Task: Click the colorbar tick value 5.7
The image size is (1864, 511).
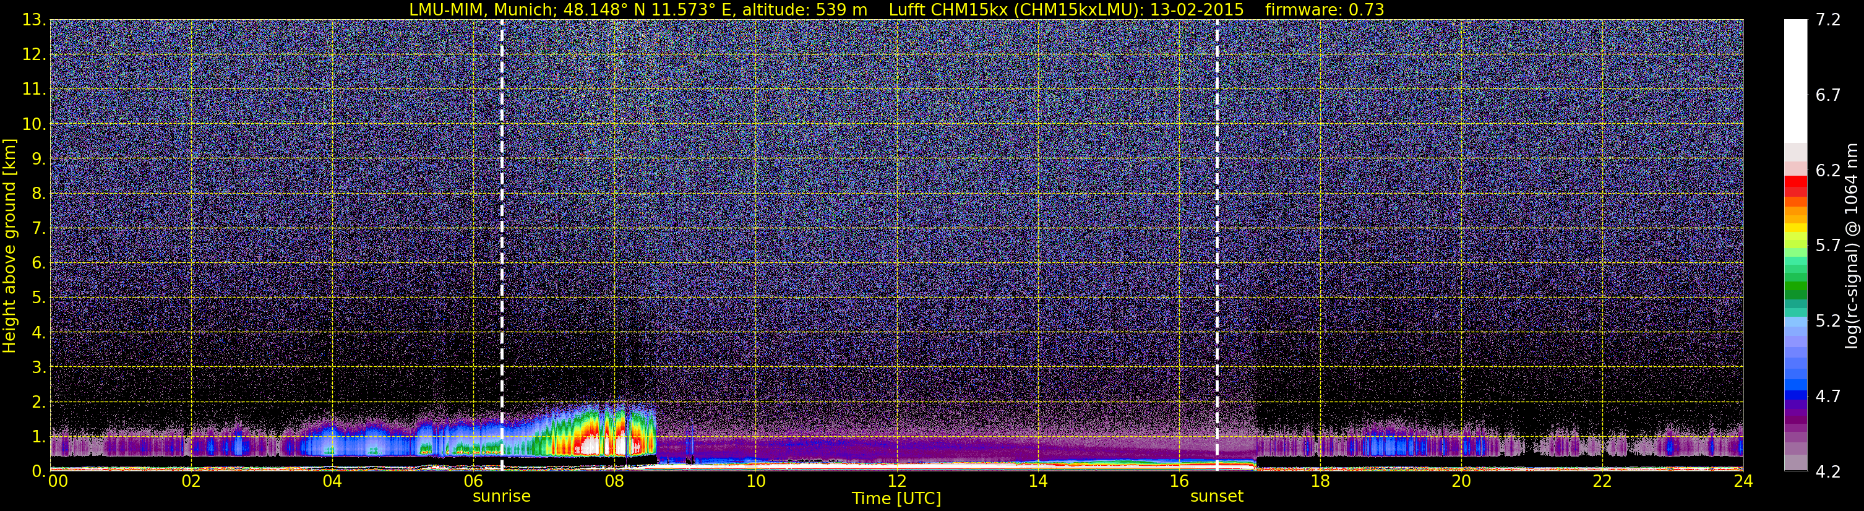Action: tap(1828, 246)
